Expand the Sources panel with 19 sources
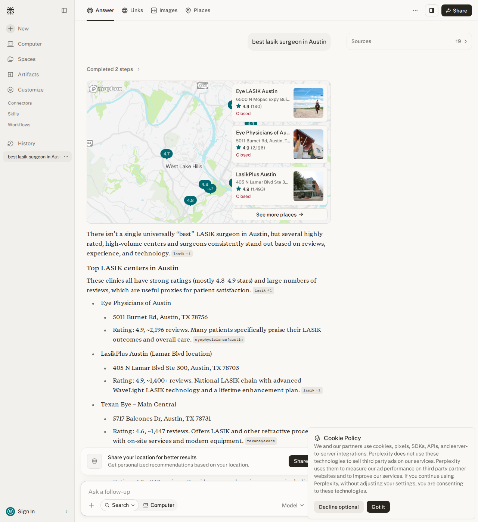478x522 pixels. 409,41
